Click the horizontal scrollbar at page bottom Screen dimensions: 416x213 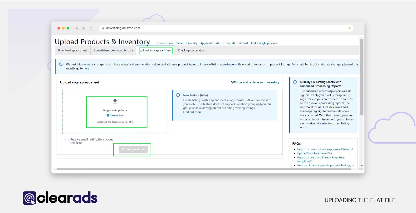[204, 169]
